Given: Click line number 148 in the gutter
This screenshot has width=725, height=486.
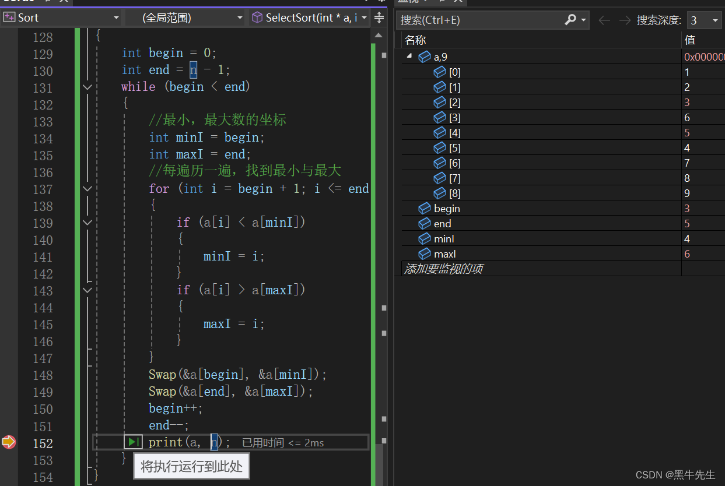Looking at the screenshot, I should click(43, 375).
